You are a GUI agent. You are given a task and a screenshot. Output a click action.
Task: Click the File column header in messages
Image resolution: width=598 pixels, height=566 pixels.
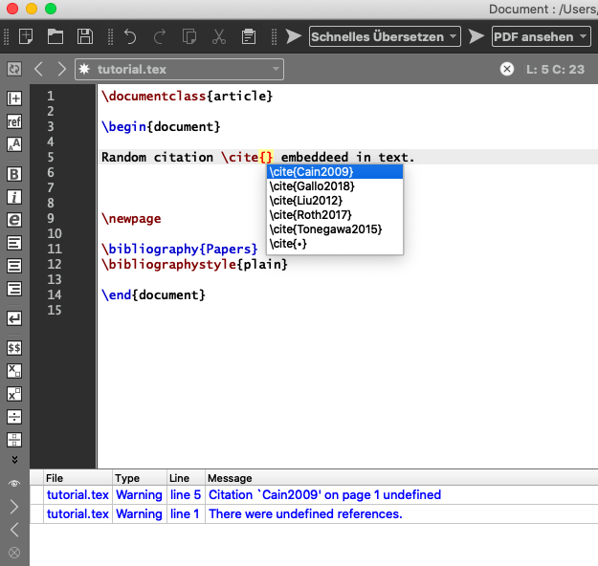[78, 478]
